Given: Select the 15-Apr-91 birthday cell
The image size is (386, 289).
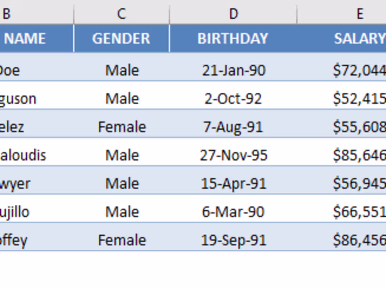Looking at the screenshot, I should click(234, 184).
